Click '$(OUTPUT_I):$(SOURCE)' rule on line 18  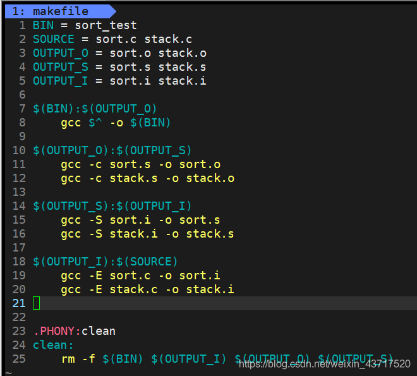click(x=106, y=262)
